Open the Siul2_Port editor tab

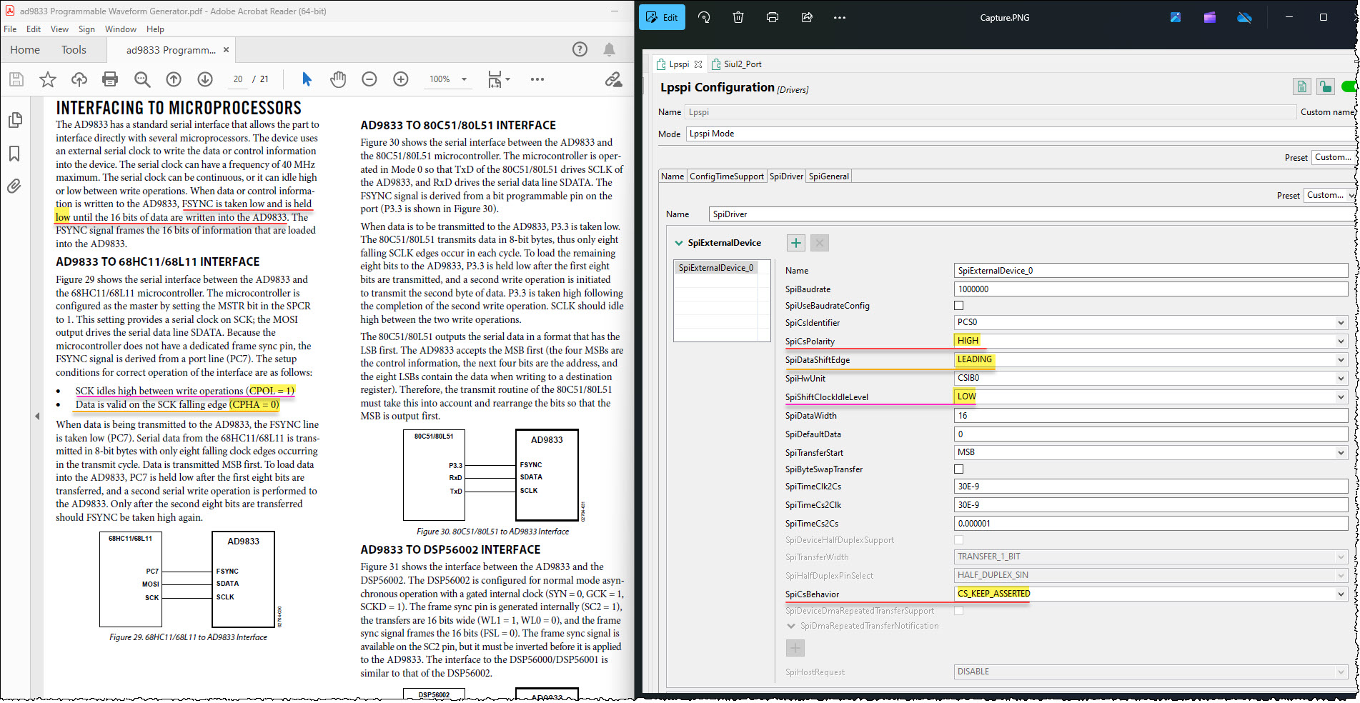[x=736, y=64]
